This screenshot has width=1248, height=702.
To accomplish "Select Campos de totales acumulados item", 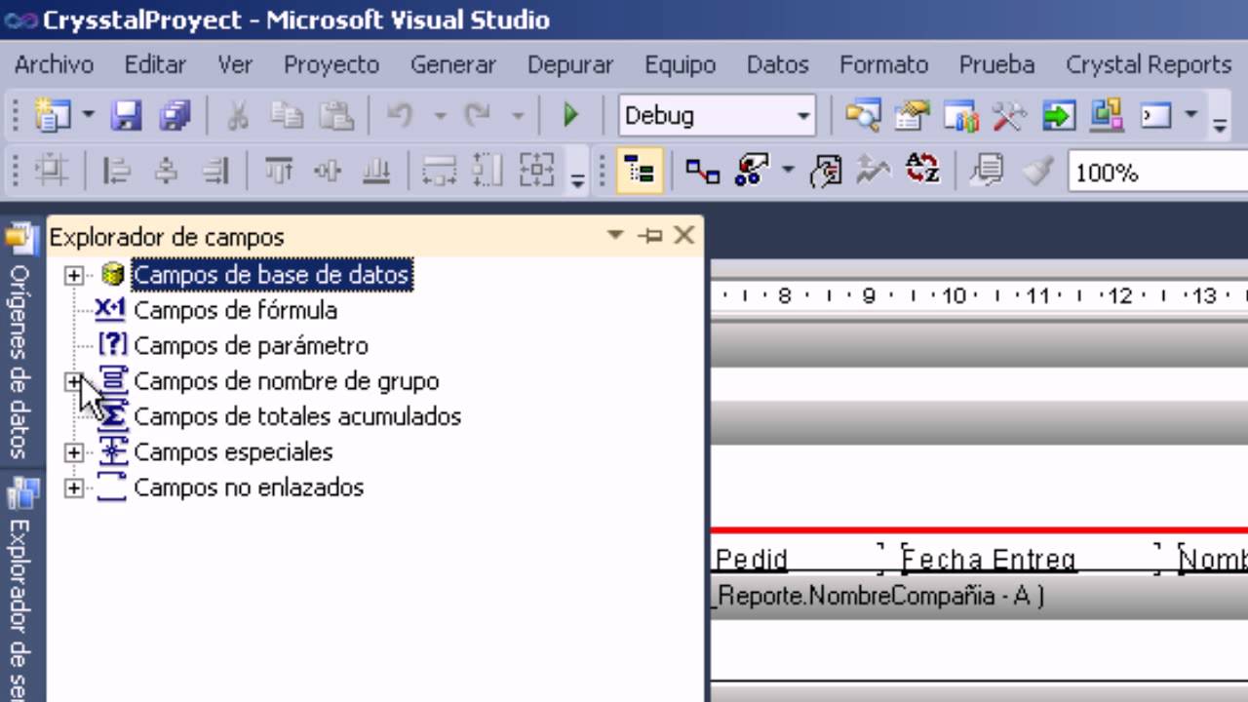I will [x=297, y=416].
